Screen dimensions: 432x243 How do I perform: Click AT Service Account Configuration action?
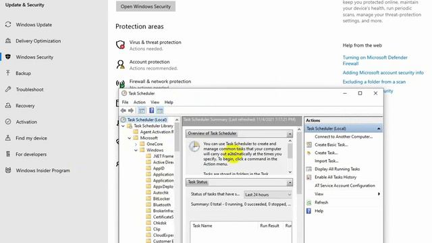(x=345, y=186)
